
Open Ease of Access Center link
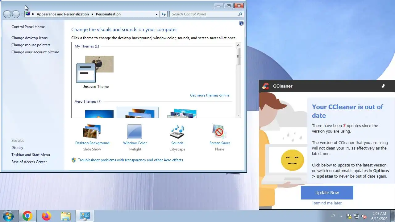point(29,162)
